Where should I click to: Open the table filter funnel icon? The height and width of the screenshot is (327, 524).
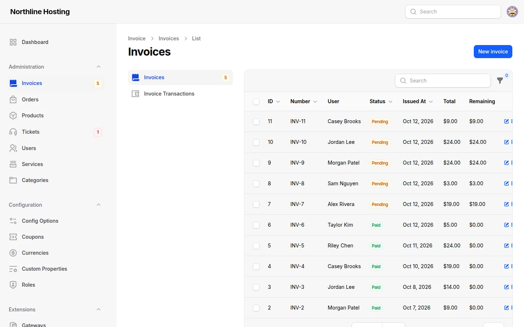pyautogui.click(x=500, y=81)
